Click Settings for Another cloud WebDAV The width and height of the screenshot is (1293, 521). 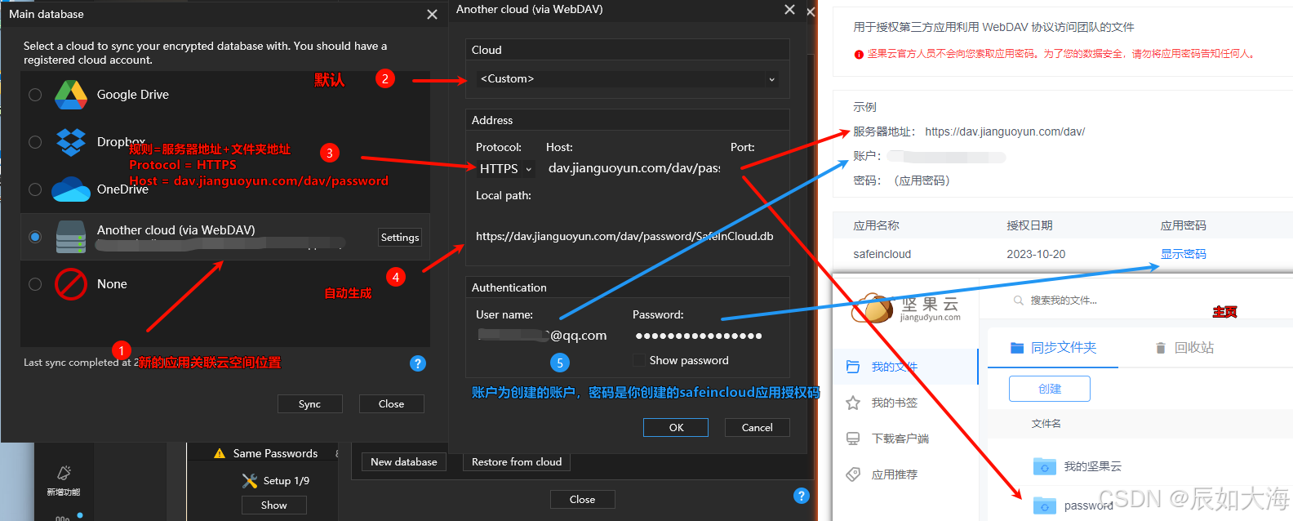[400, 238]
